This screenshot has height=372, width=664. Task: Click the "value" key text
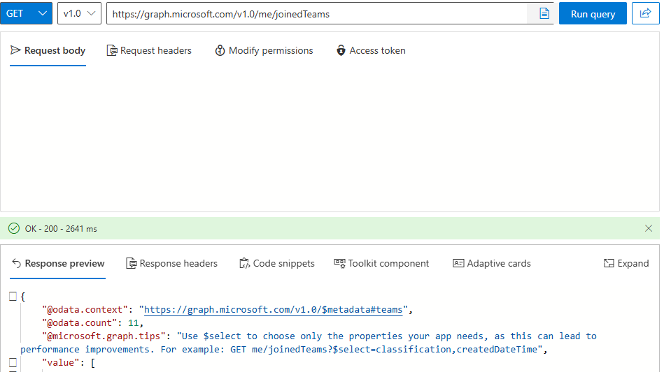click(x=61, y=363)
